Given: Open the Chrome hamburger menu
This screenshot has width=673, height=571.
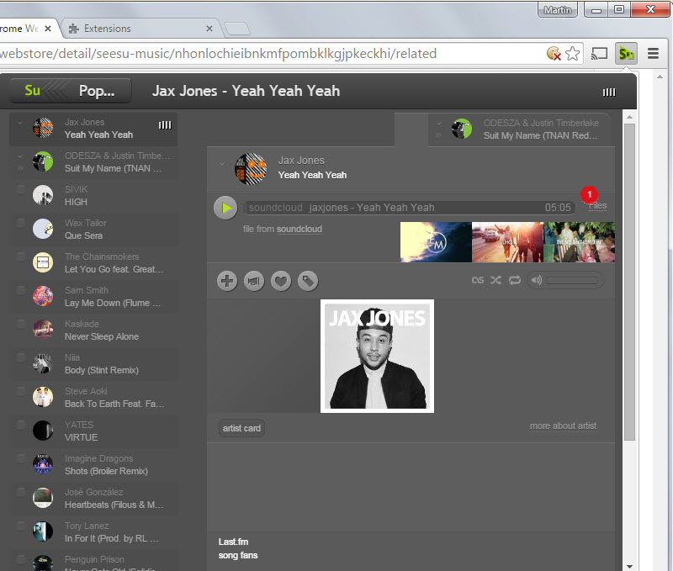Looking at the screenshot, I should point(654,54).
